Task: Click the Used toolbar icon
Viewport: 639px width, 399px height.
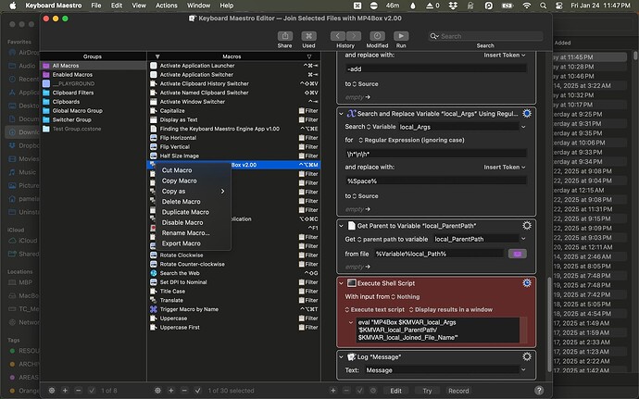Action: tap(308, 36)
